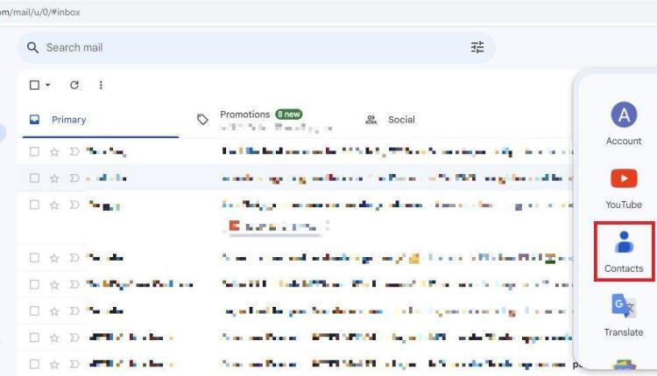
Task: Click the magnifier search icon
Action: (32, 48)
